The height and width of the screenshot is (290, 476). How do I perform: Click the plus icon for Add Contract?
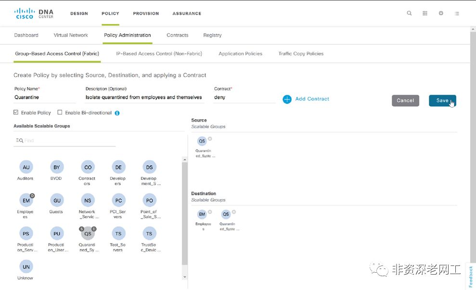pos(287,99)
